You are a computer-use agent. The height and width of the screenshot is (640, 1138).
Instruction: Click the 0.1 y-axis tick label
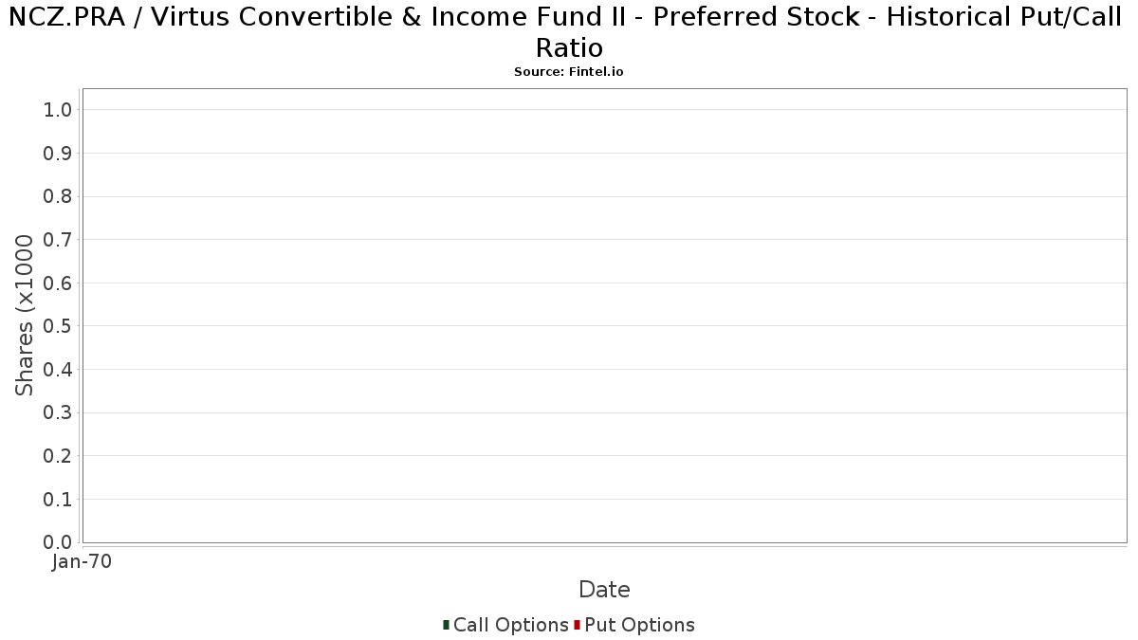pyautogui.click(x=58, y=500)
